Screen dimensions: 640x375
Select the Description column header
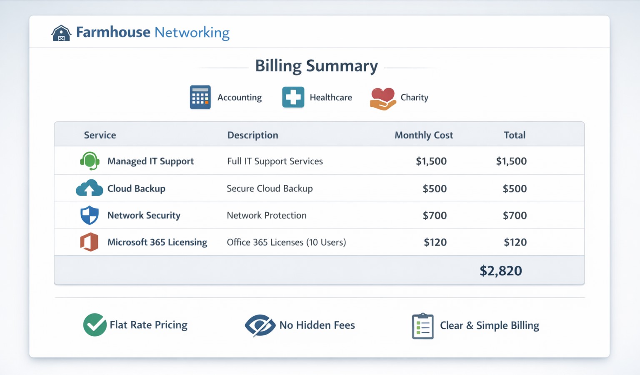click(252, 135)
